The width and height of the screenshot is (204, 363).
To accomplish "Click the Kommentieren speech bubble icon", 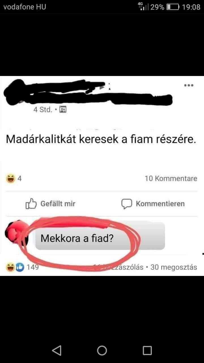I will [x=127, y=204].
